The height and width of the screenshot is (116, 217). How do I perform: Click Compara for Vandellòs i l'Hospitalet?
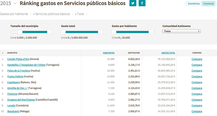pyautogui.click(x=197, y=65)
